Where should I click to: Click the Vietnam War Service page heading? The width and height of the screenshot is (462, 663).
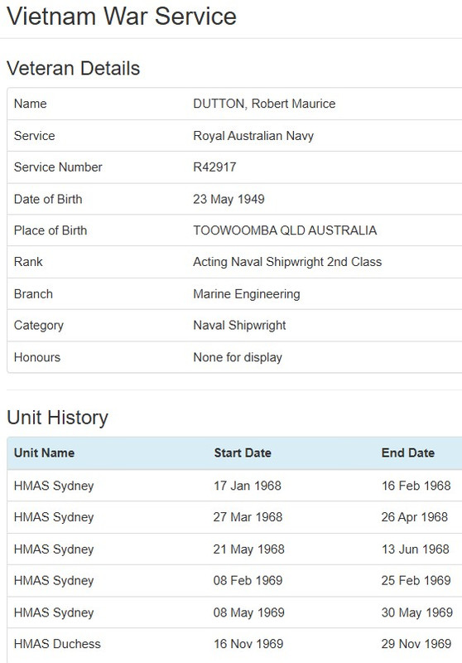122,16
